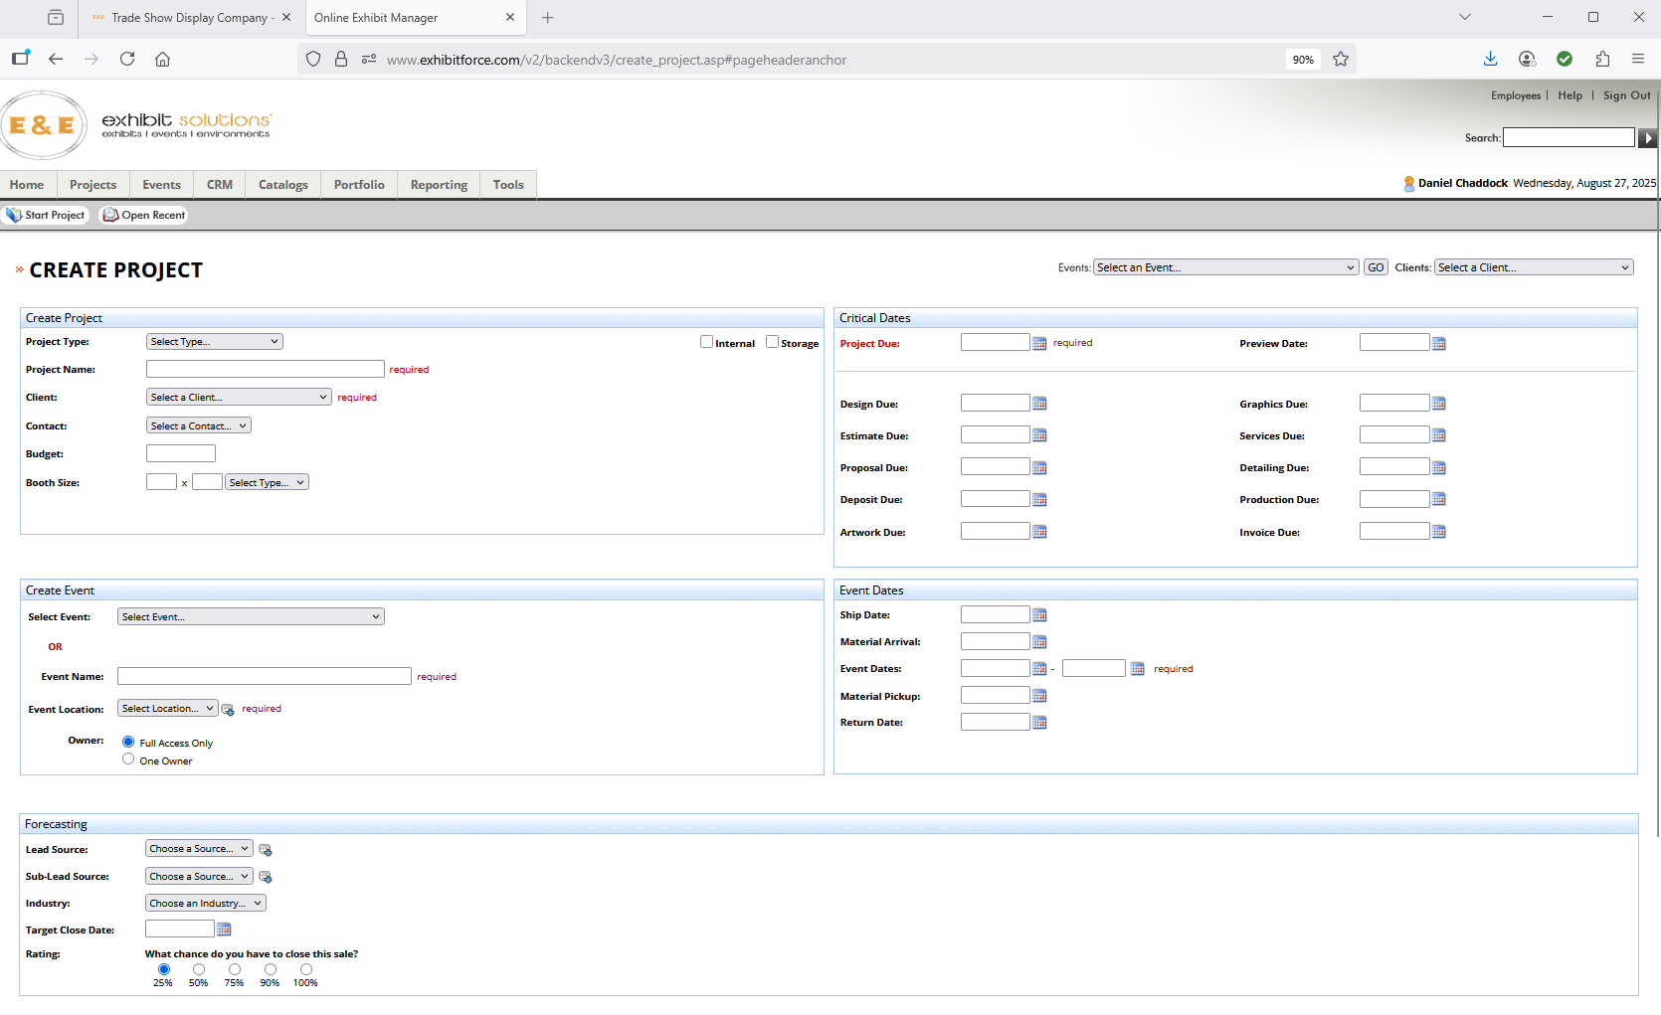The height and width of the screenshot is (1015, 1661).
Task: Open calendar picker for Design Due
Action: pyautogui.click(x=1039, y=404)
